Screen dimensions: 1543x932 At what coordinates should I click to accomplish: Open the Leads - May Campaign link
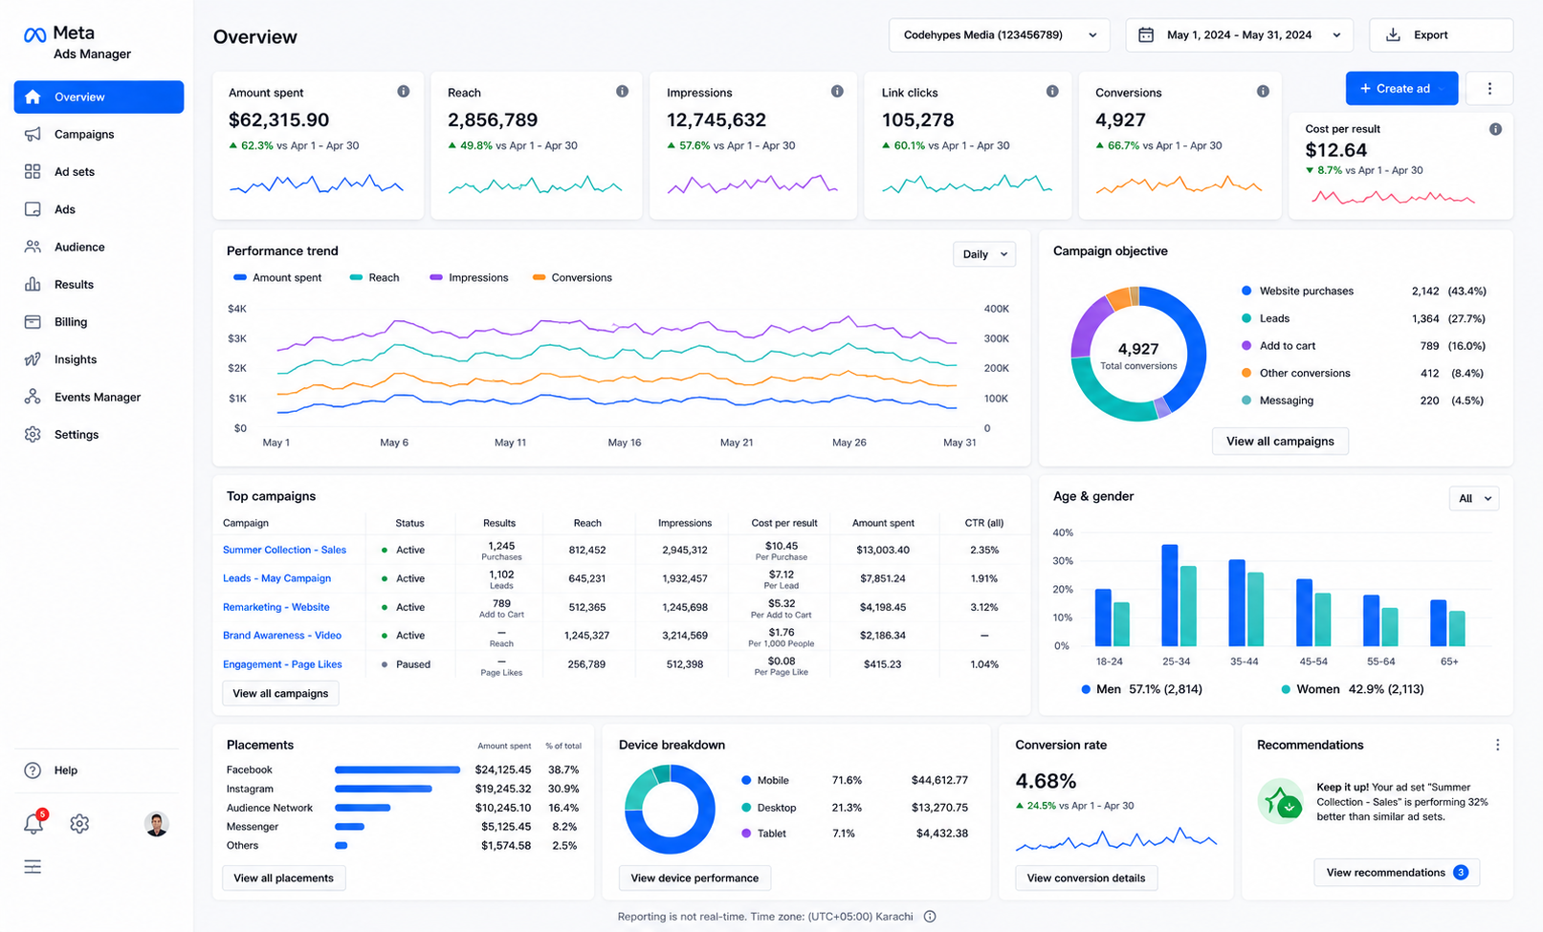point(276,578)
